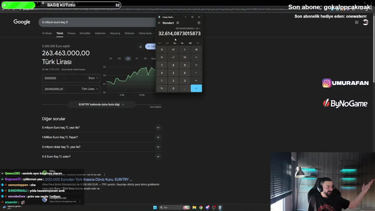
Task: Click the Windows Start button
Action: [155, 207]
